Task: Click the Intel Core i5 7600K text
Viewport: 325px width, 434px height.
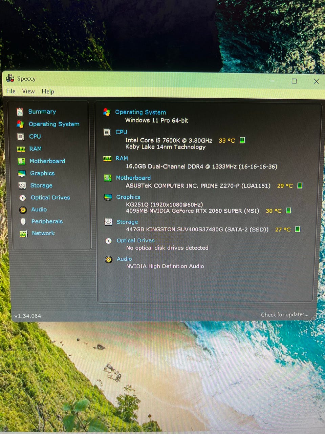Action: pyautogui.click(x=169, y=140)
